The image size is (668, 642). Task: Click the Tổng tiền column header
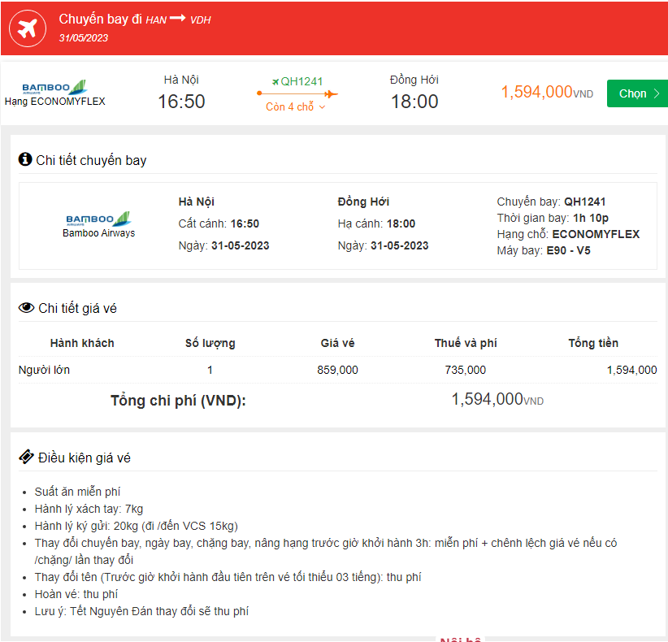(x=592, y=343)
